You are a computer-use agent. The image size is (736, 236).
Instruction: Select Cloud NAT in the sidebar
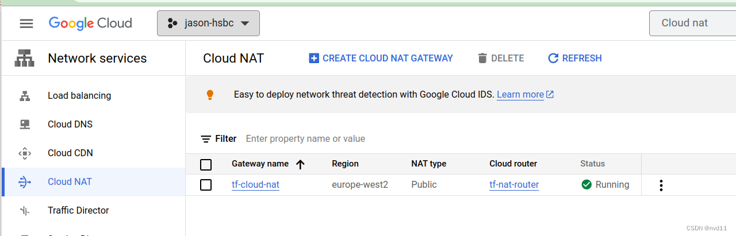coord(93,181)
